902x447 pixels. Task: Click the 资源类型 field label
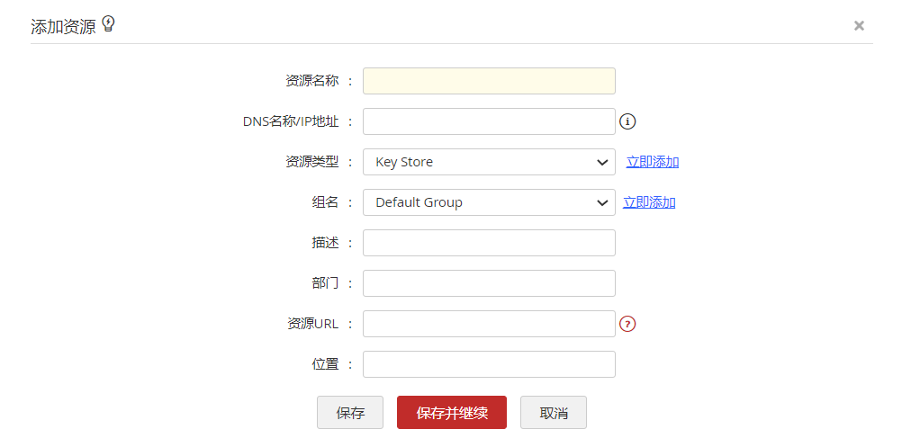tap(311, 162)
